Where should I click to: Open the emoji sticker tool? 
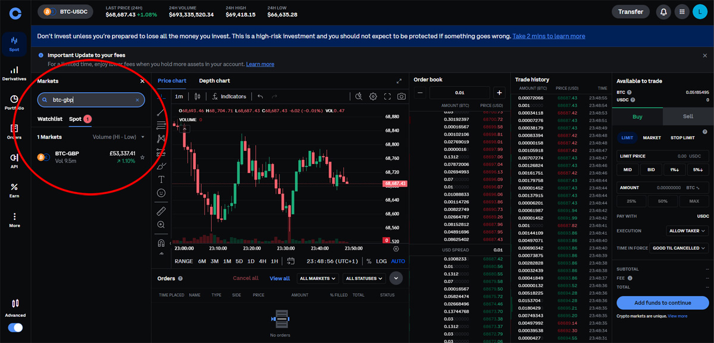tap(161, 193)
